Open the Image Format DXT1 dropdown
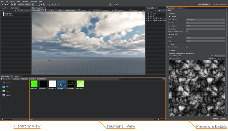 pos(205,26)
